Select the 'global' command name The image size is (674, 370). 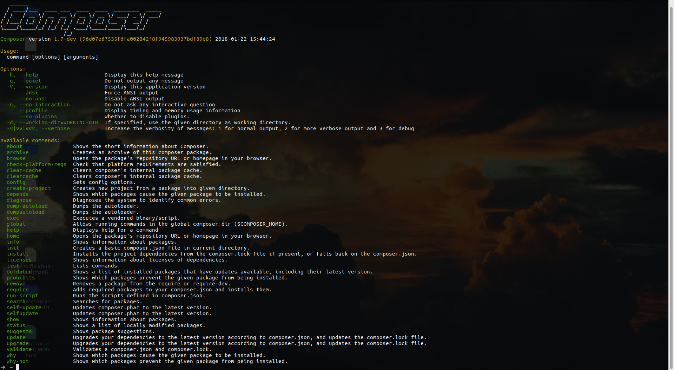[x=16, y=224]
